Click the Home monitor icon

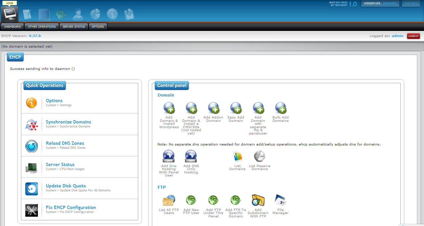[10, 14]
